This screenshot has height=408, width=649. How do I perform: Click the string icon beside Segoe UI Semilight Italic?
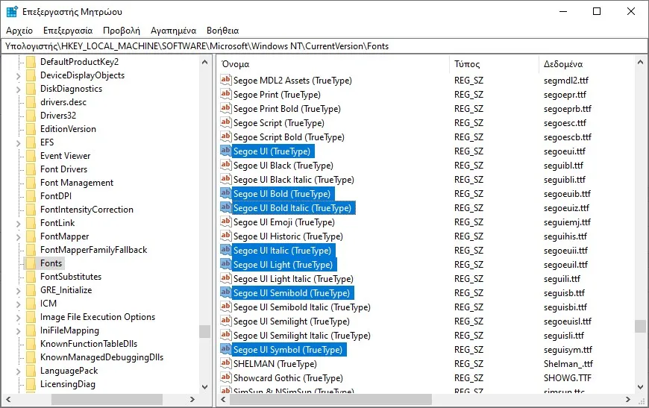pyautogui.click(x=225, y=335)
